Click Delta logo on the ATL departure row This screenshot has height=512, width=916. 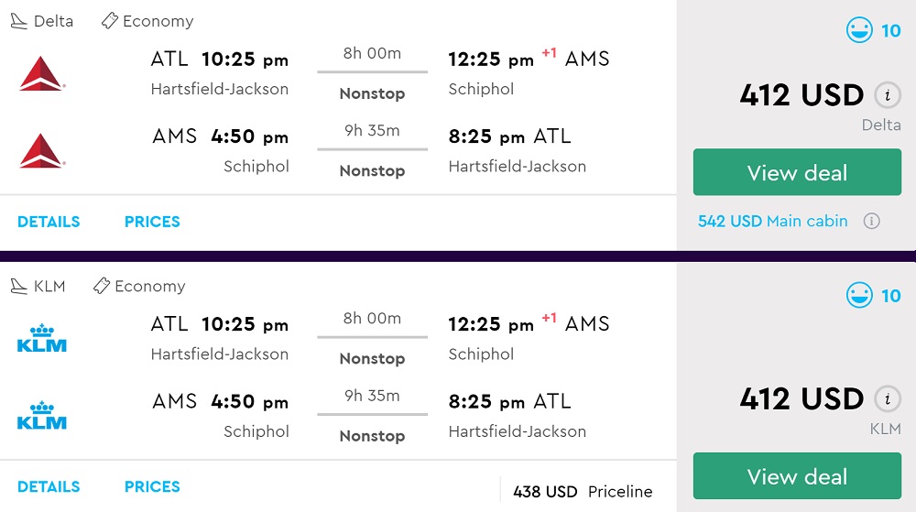tap(42, 73)
